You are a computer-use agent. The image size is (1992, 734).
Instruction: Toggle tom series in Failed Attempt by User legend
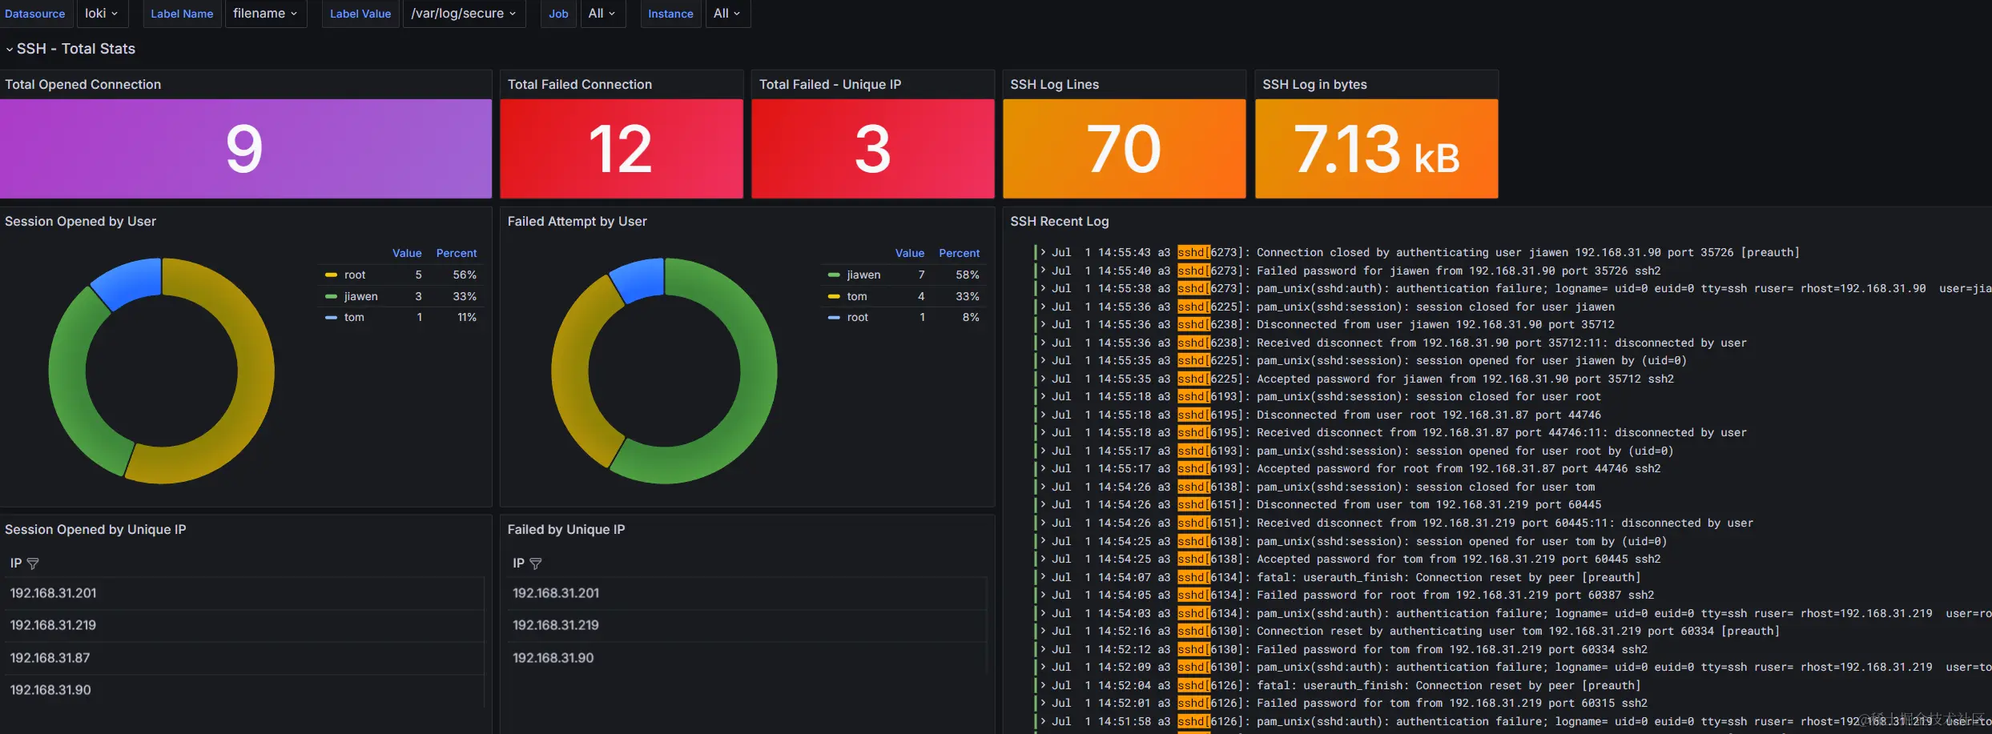(857, 296)
